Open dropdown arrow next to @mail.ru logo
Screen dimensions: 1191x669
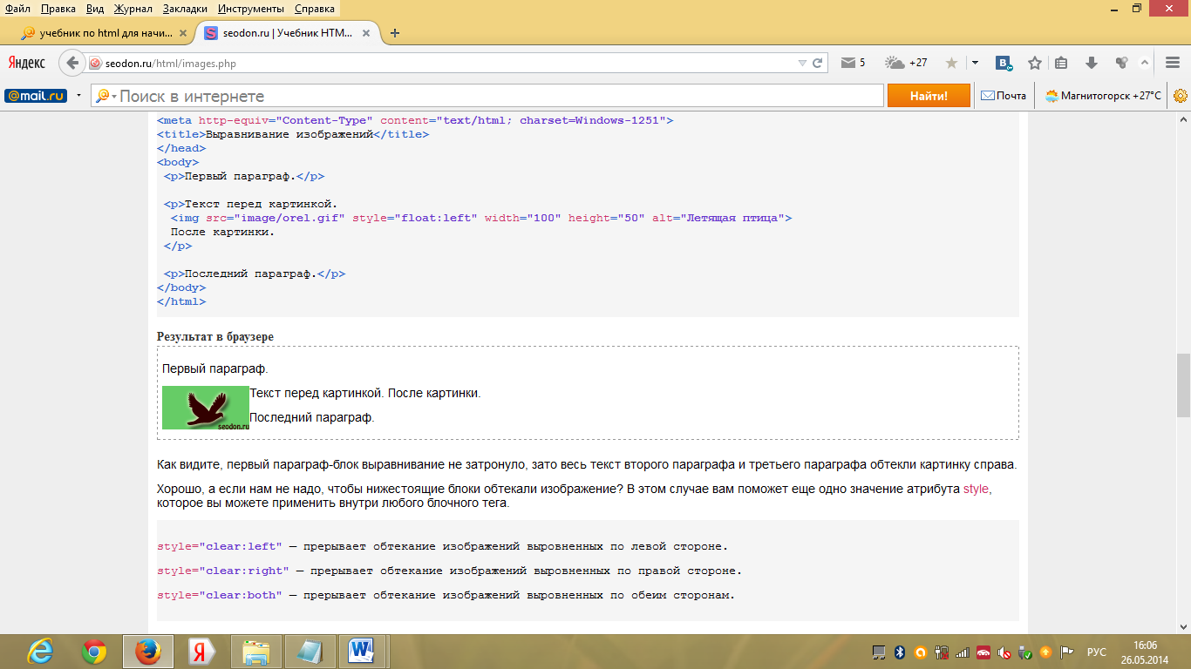(x=78, y=96)
